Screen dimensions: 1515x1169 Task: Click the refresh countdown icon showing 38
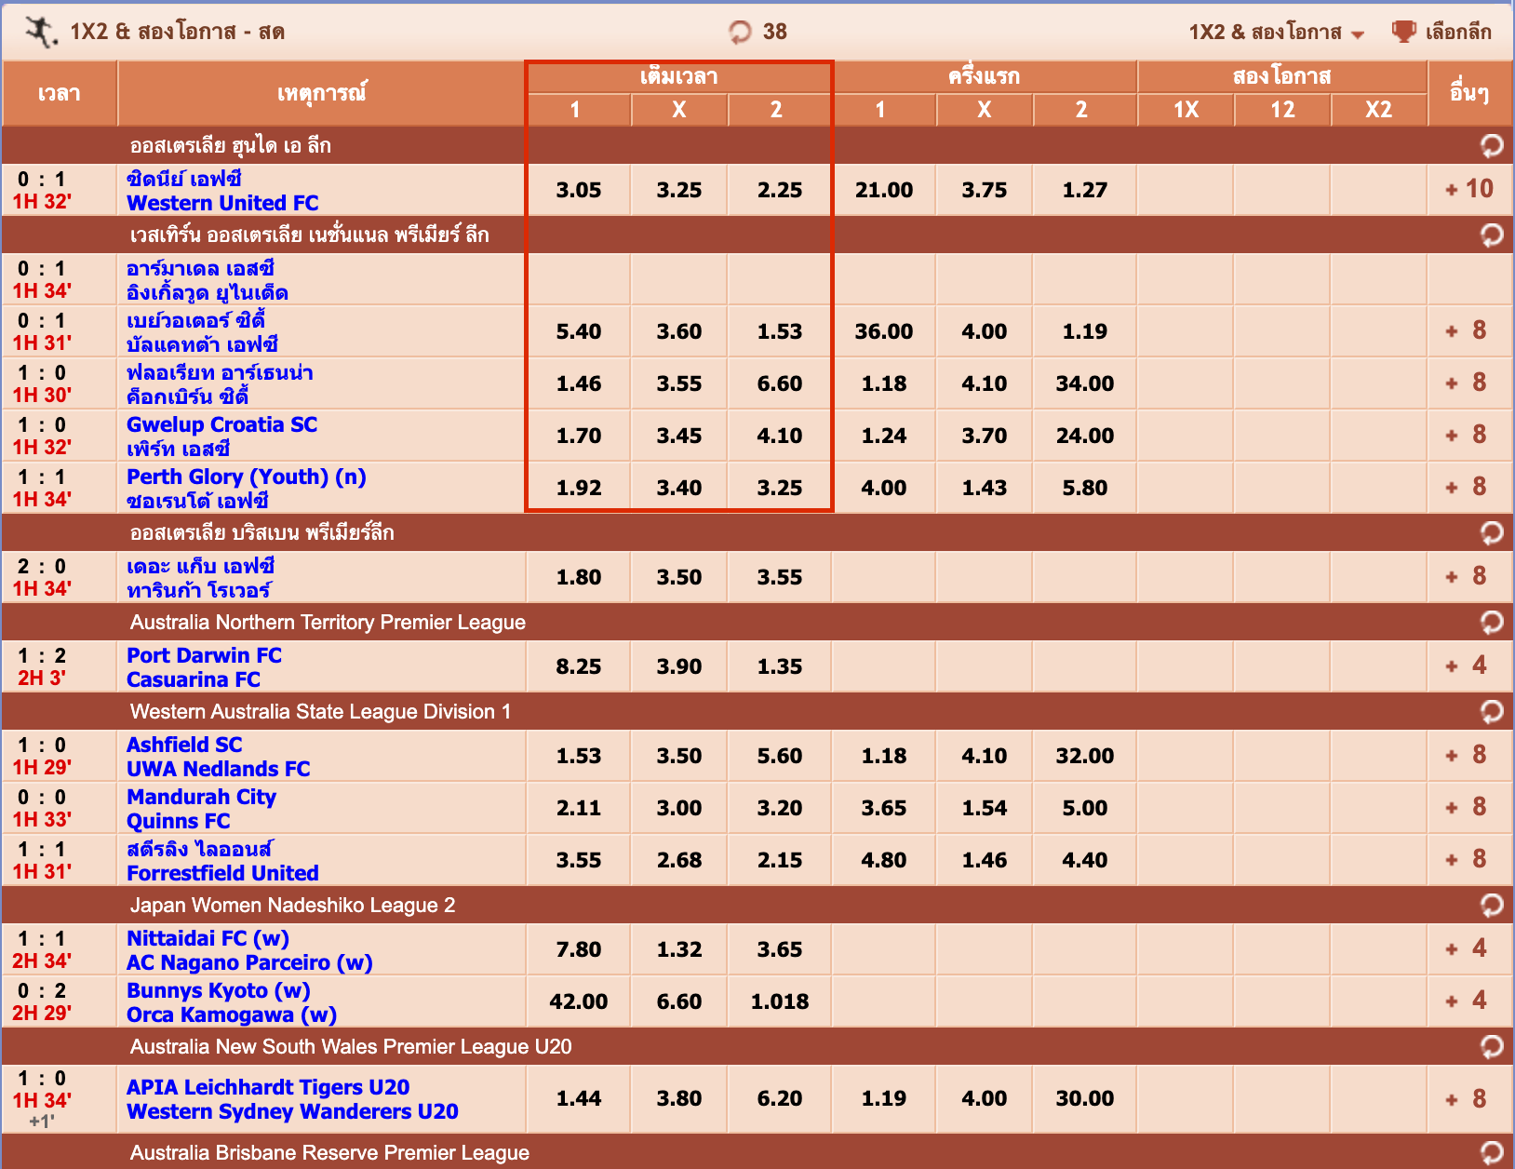[740, 33]
